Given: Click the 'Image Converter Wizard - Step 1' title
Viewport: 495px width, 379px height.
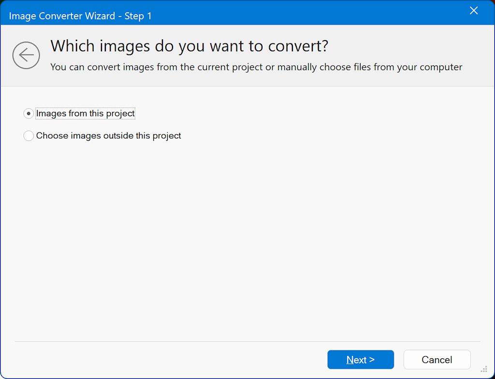Looking at the screenshot, I should 80,16.
